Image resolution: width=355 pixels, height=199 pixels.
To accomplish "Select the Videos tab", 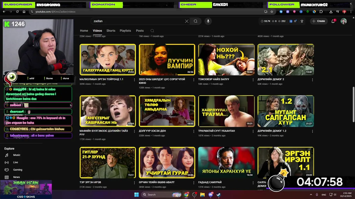I will coord(97,31).
